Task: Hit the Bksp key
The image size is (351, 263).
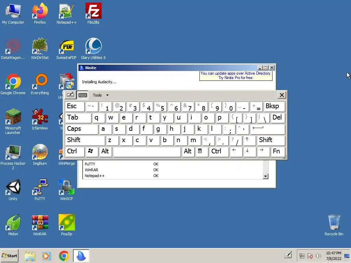Action: click(x=275, y=106)
